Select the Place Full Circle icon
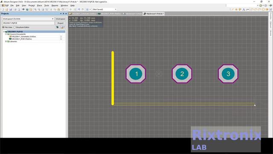 click(x=263, y=9)
